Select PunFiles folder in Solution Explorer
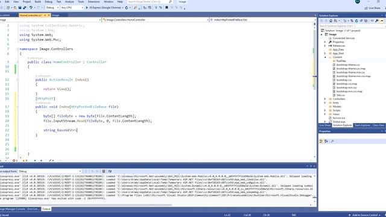 point(341,61)
